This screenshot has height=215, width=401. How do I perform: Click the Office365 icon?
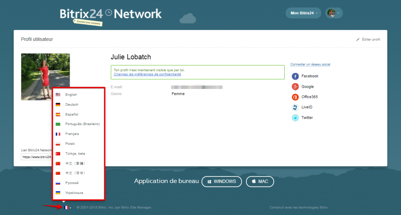[295, 97]
